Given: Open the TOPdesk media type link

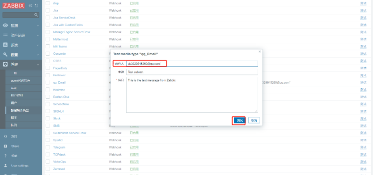Looking at the screenshot, I should 59,154.
